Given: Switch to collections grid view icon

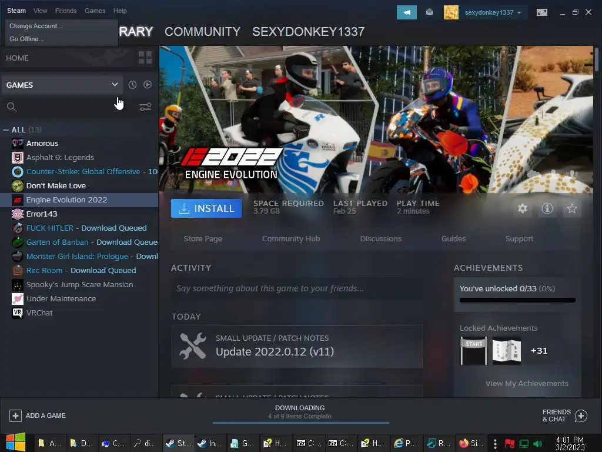Looking at the screenshot, I should click(x=145, y=58).
